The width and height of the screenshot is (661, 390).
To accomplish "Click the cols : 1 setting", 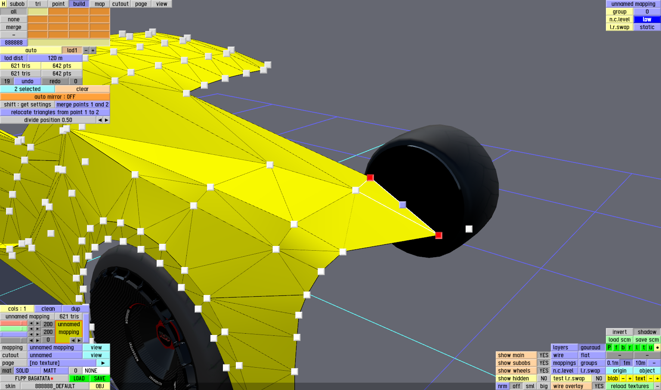I will (17, 309).
